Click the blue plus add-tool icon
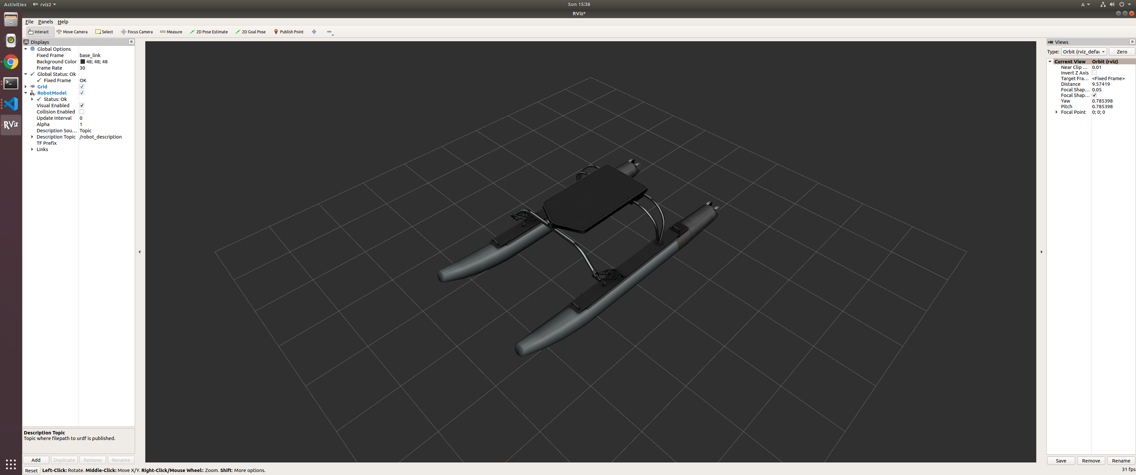Screen dimensions: 1136x475 [314, 32]
